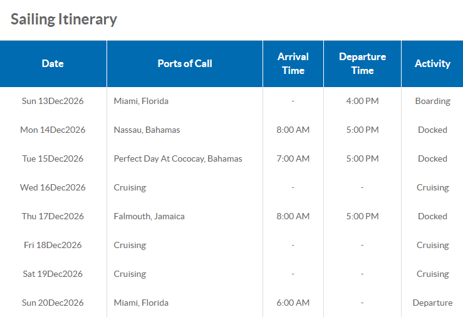The image size is (463, 317).
Task: Click the Thu 17Dec2026 date cell
Action: click(53, 216)
